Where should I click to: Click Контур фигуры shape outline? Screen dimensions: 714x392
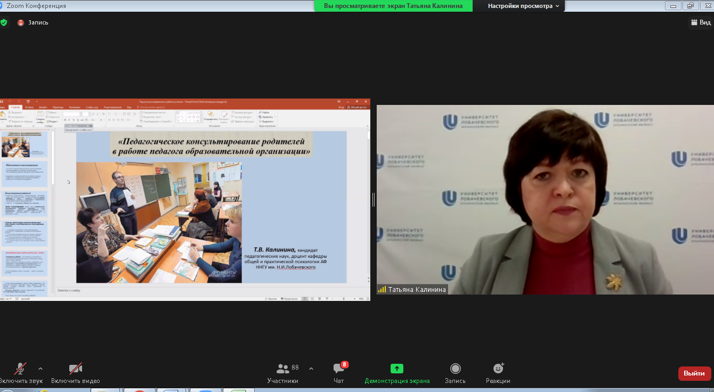pos(242,117)
